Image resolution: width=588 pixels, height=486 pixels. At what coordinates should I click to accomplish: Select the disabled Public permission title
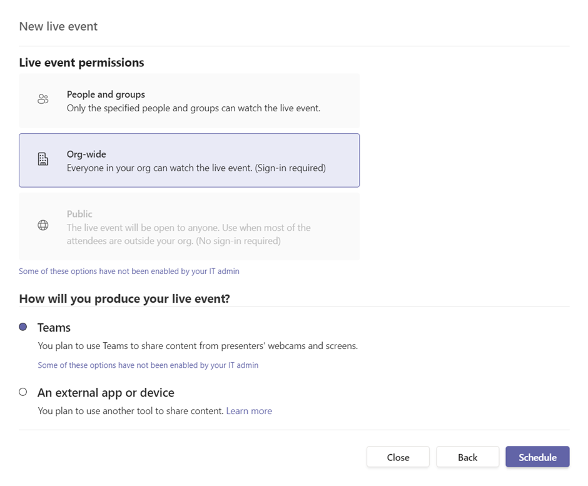tap(79, 214)
